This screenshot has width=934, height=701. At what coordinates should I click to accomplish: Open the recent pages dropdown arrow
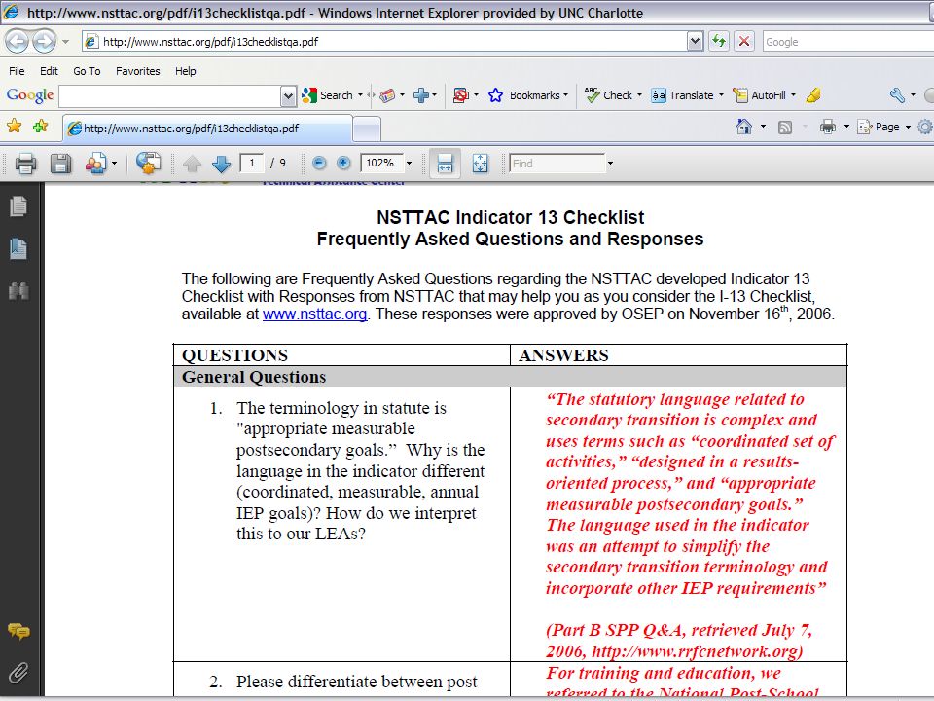click(65, 42)
